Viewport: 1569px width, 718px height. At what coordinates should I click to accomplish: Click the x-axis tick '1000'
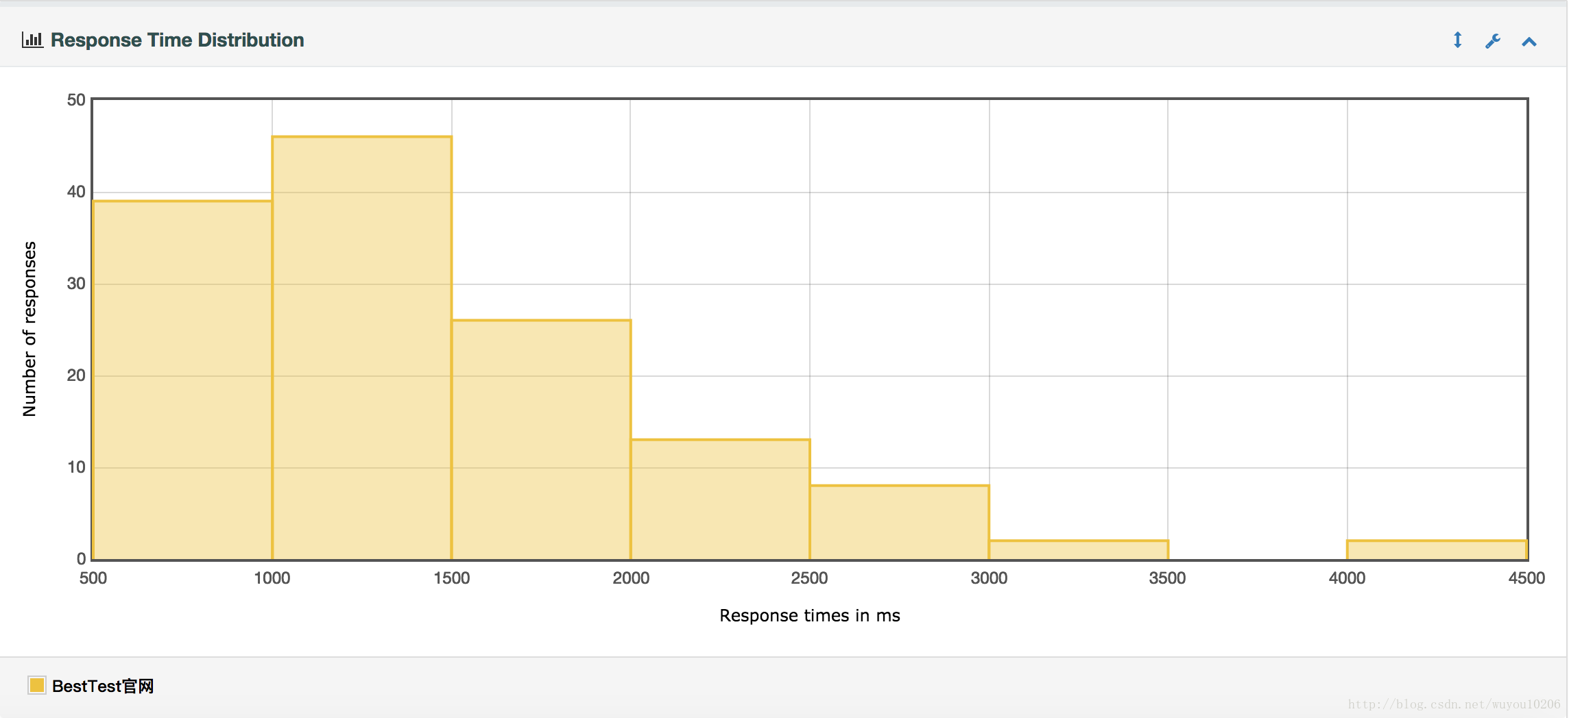point(272,578)
